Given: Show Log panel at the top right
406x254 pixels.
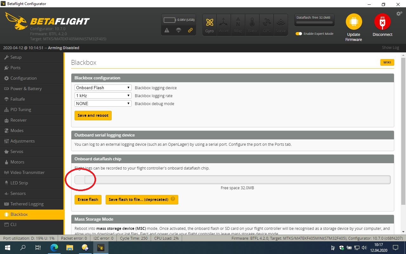Looking at the screenshot, I should click(x=390, y=47).
